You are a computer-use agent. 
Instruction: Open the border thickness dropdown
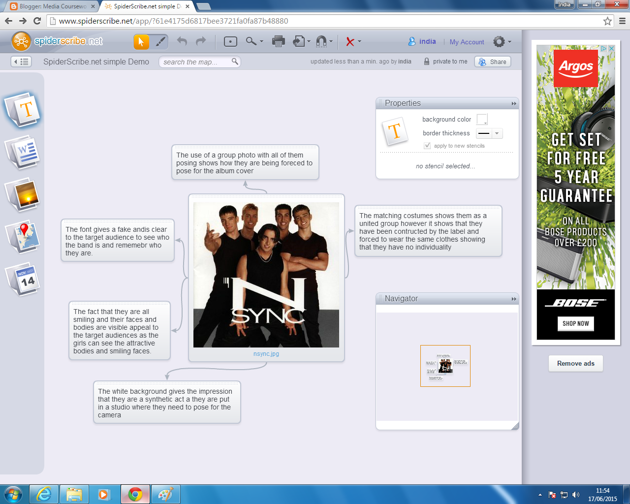pyautogui.click(x=489, y=133)
